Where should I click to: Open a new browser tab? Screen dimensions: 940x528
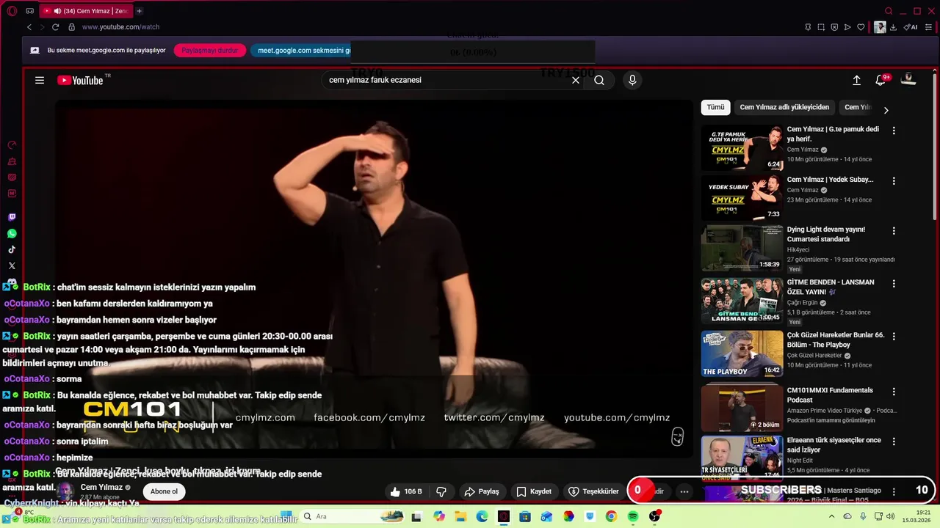pyautogui.click(x=139, y=11)
